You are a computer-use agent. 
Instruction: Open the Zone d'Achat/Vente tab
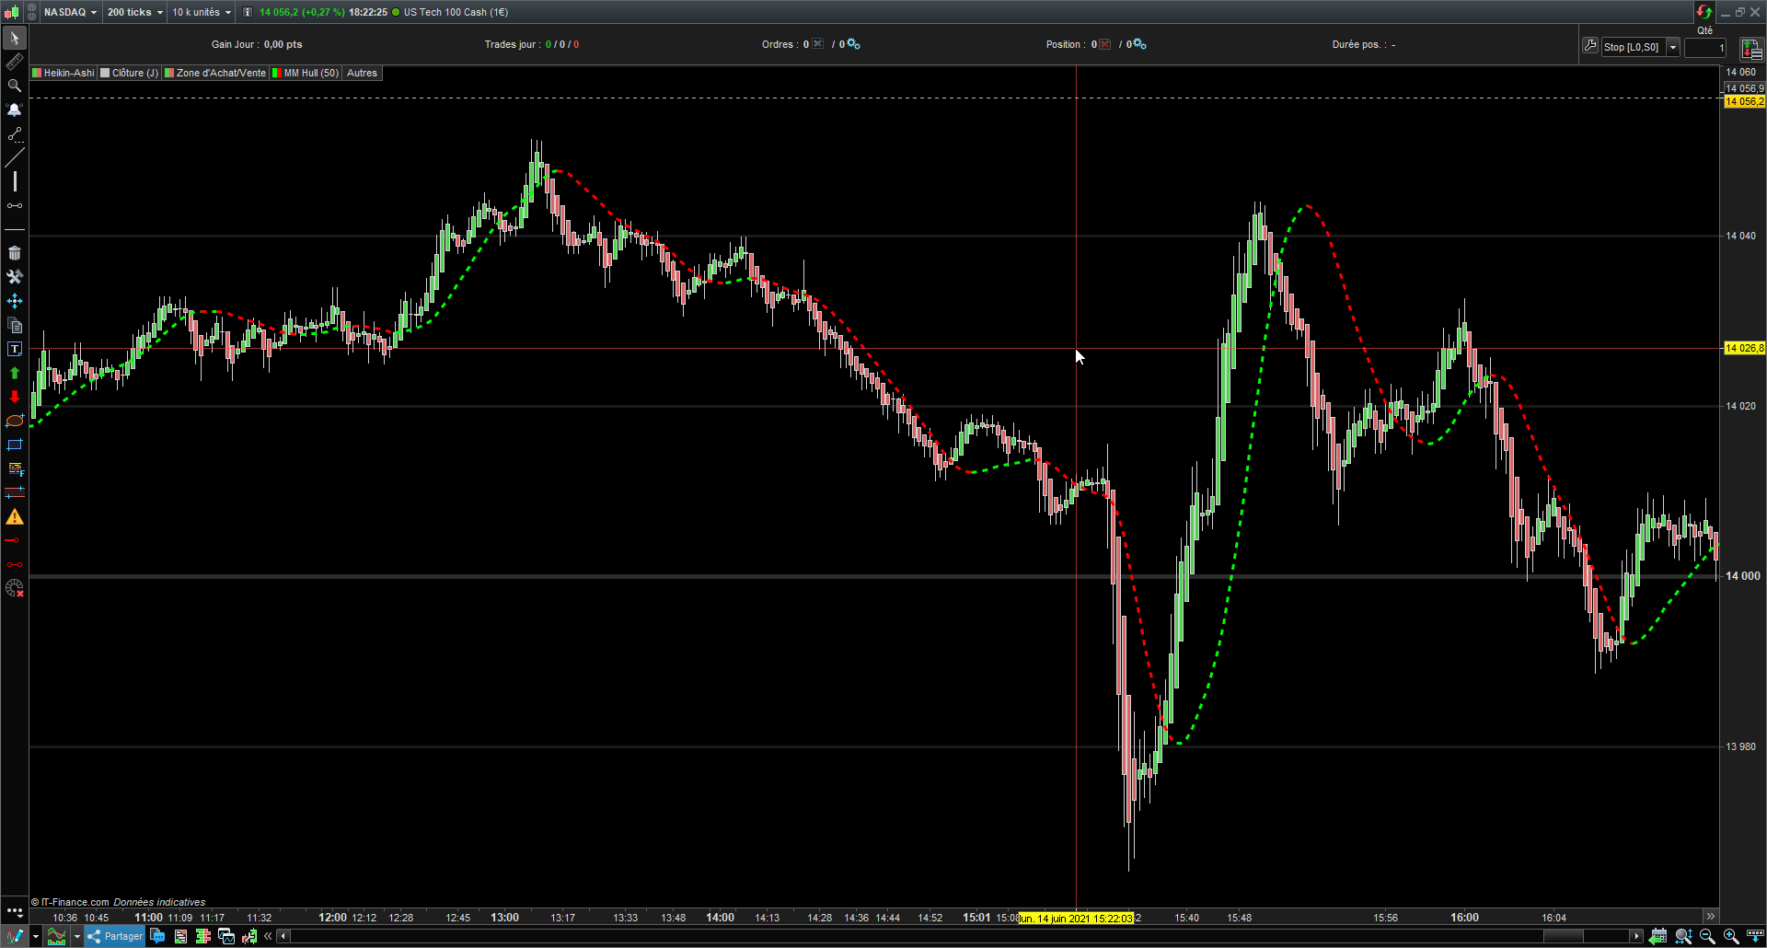(215, 73)
